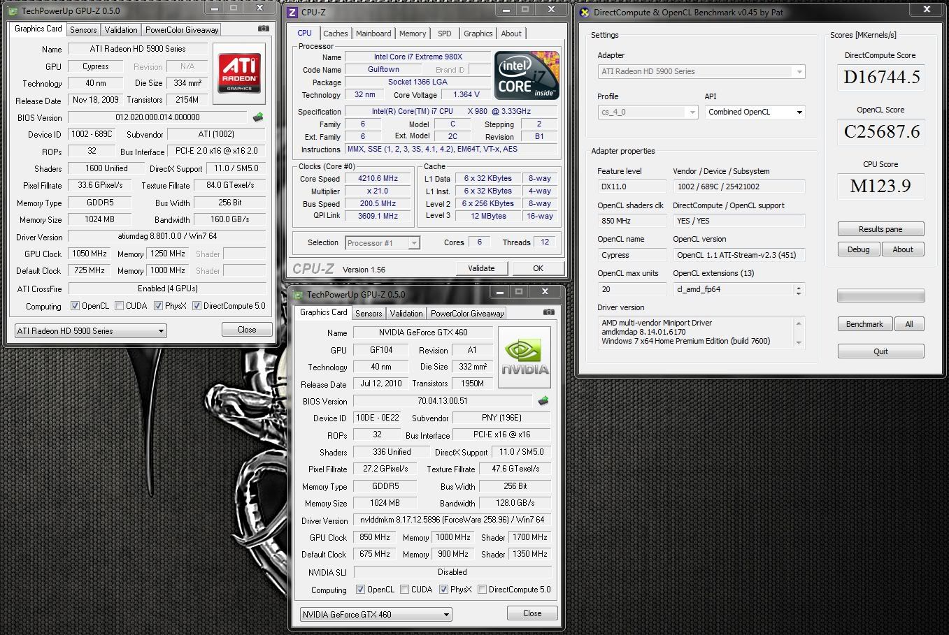Click the Benchmark button
This screenshot has width=949, height=635.
click(x=864, y=324)
